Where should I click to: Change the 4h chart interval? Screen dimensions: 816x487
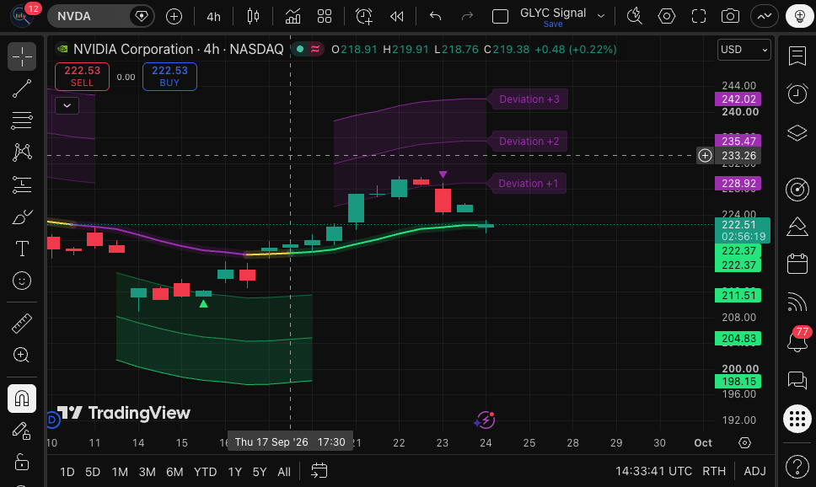pyautogui.click(x=214, y=17)
